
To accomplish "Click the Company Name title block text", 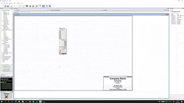I will coord(118,79).
